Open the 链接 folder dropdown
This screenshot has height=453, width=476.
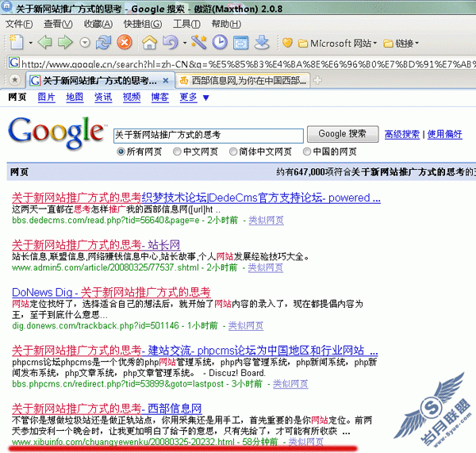401,43
